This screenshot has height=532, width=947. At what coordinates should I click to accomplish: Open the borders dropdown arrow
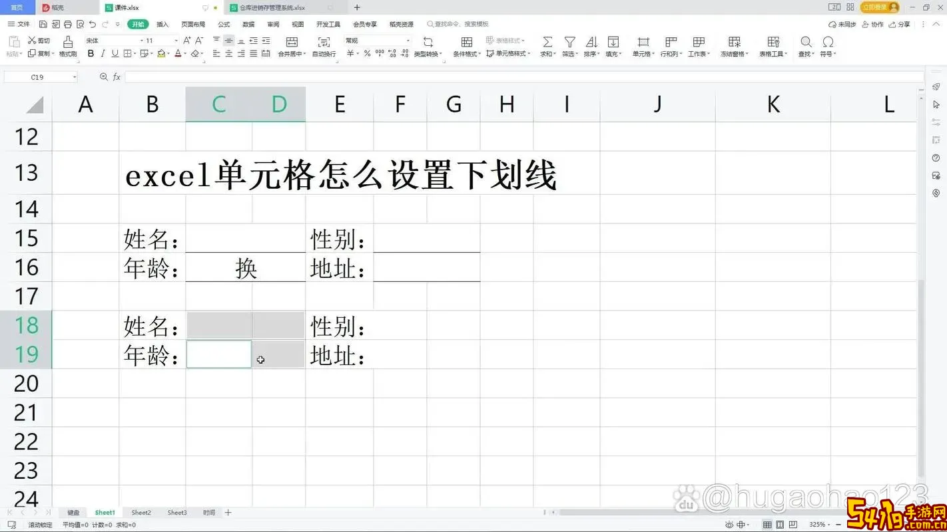pos(135,53)
